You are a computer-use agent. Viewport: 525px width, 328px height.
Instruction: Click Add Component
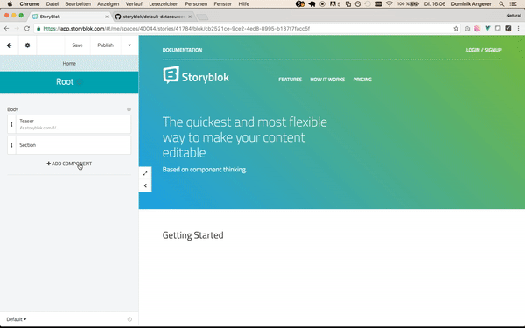[69, 164]
